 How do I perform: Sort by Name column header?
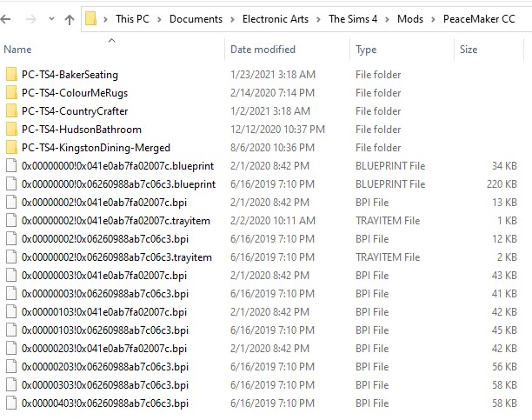coord(17,50)
